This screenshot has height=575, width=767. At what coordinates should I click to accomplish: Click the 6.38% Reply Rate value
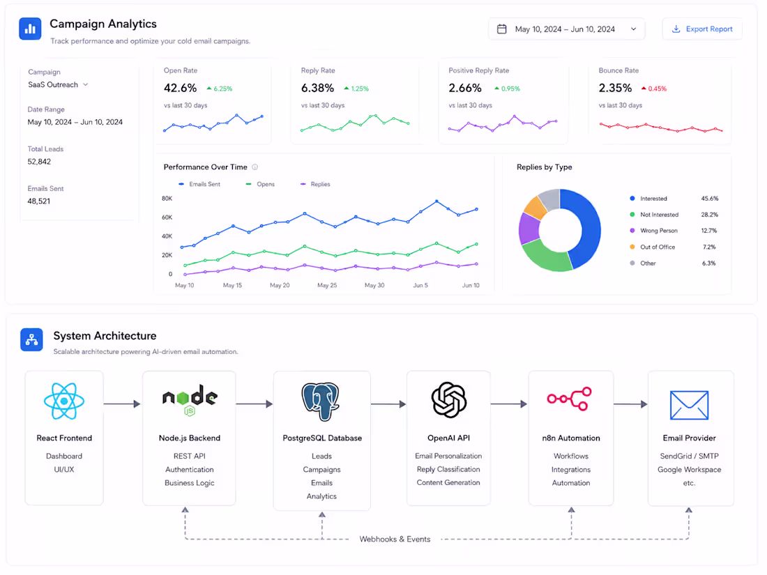(317, 88)
